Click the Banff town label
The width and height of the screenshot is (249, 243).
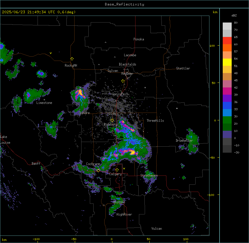(x=36, y=164)
